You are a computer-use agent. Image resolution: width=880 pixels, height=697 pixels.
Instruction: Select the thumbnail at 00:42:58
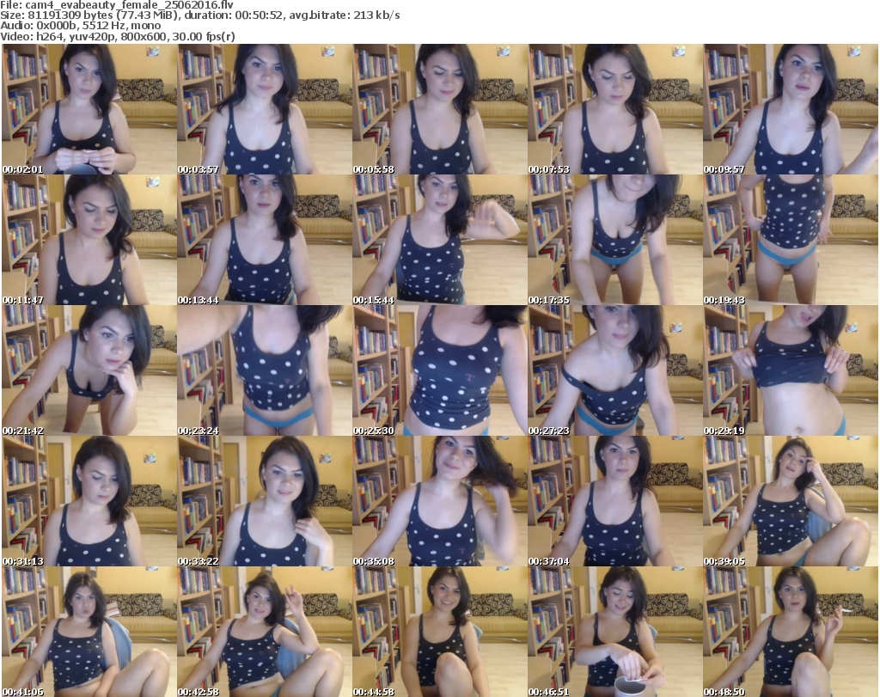coord(265,632)
